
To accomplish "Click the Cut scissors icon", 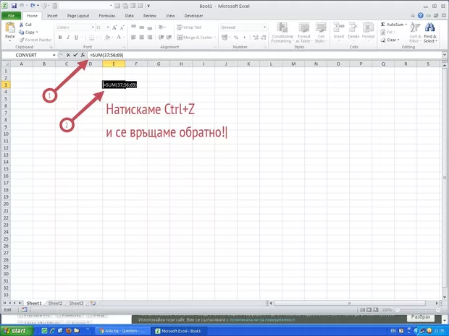I will (x=22, y=25).
